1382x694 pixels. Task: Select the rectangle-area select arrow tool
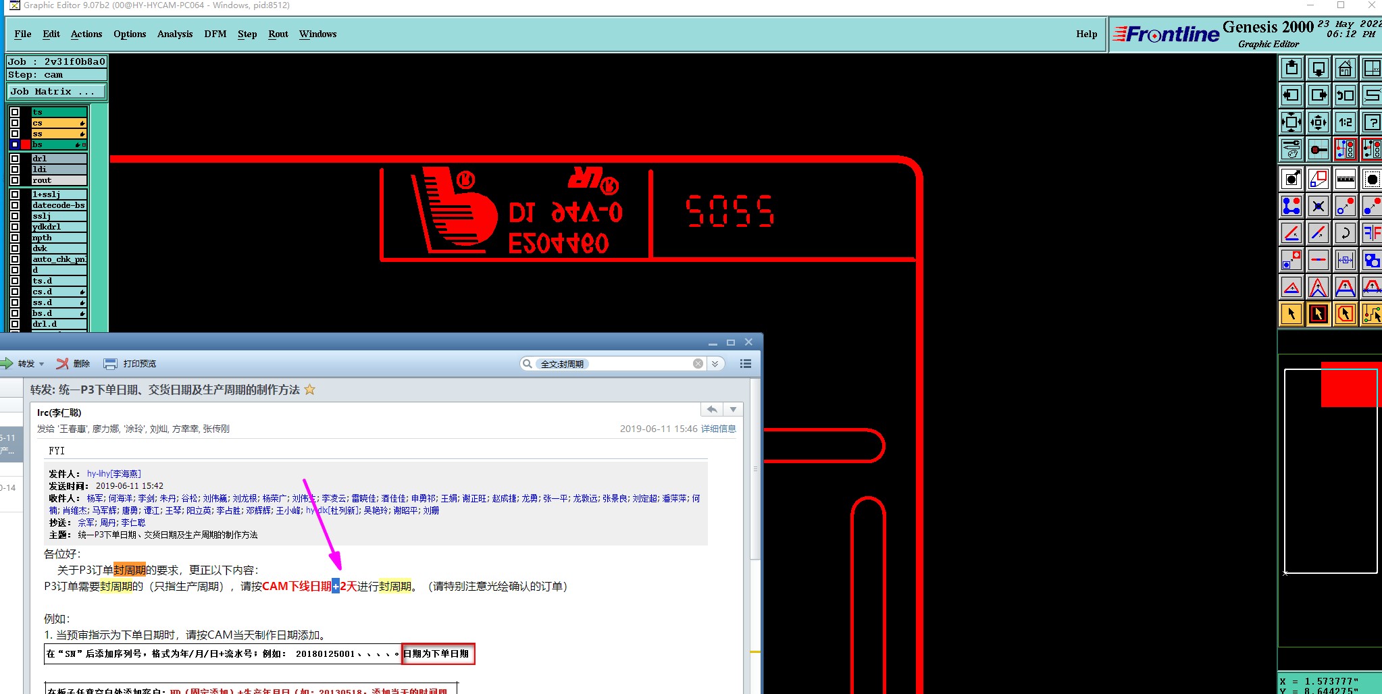point(1318,314)
